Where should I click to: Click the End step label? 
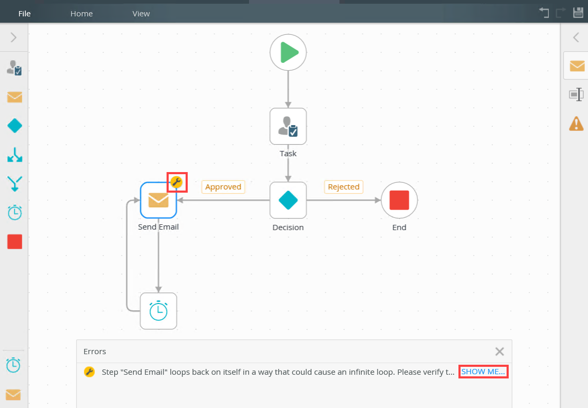point(399,227)
